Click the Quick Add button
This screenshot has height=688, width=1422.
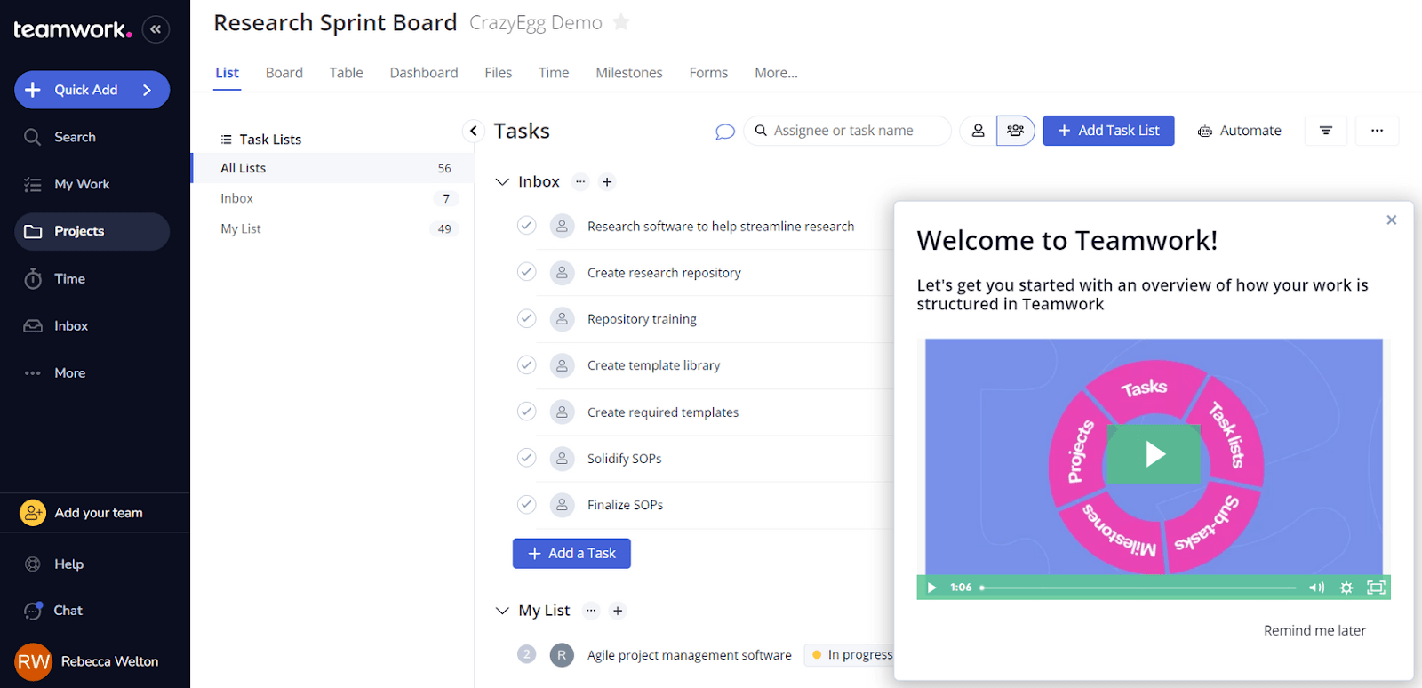(x=92, y=90)
